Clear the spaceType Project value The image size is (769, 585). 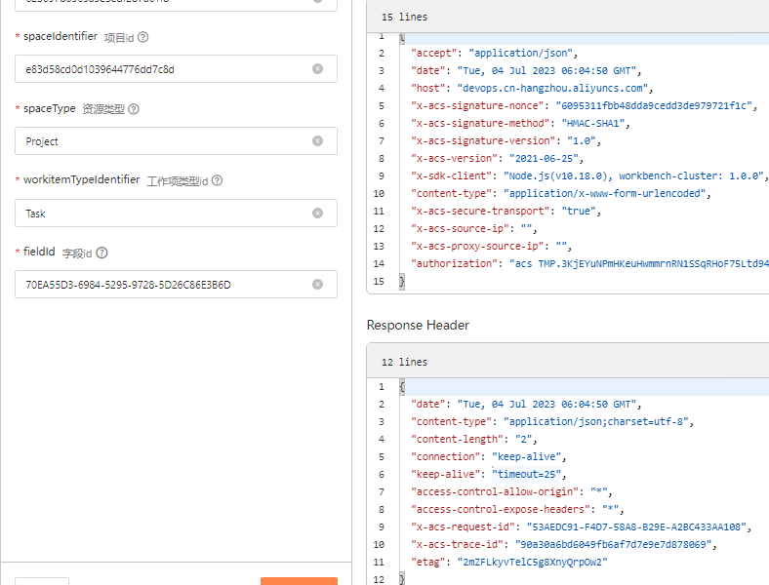[317, 141]
